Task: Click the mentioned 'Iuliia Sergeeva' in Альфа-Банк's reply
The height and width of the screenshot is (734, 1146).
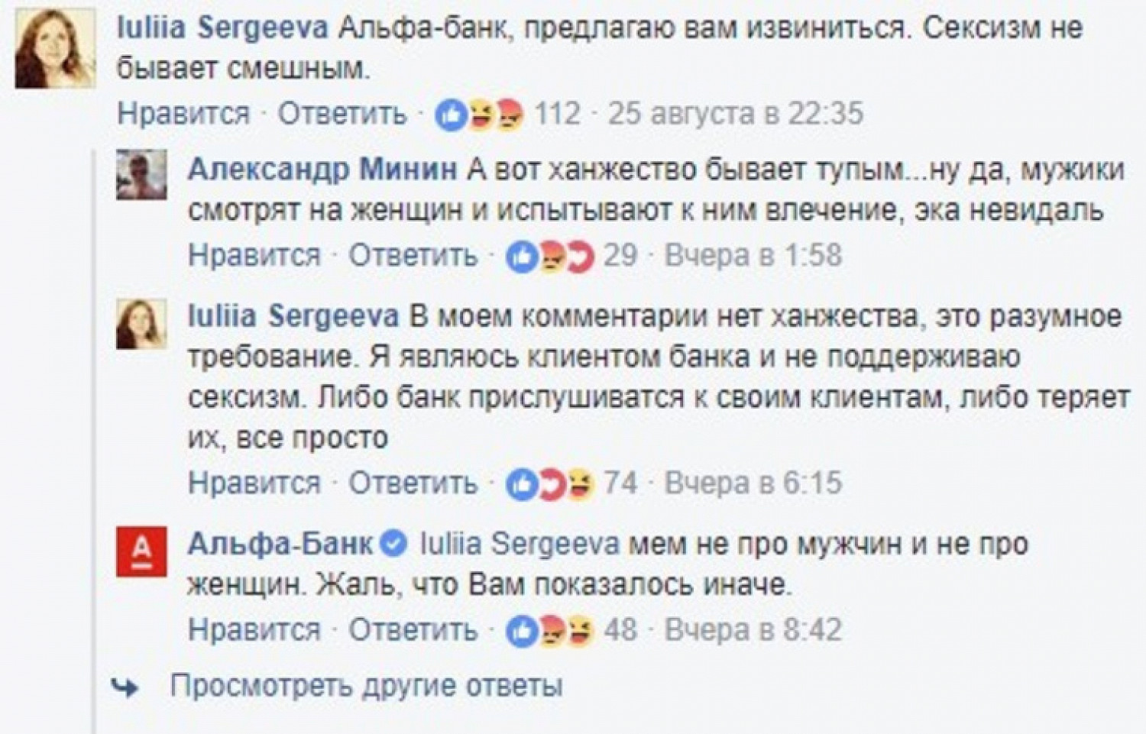Action: (x=520, y=544)
